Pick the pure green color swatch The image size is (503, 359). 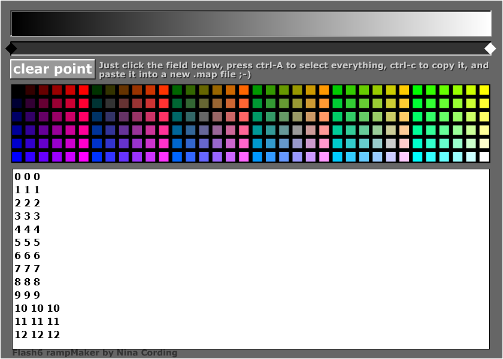(x=417, y=90)
